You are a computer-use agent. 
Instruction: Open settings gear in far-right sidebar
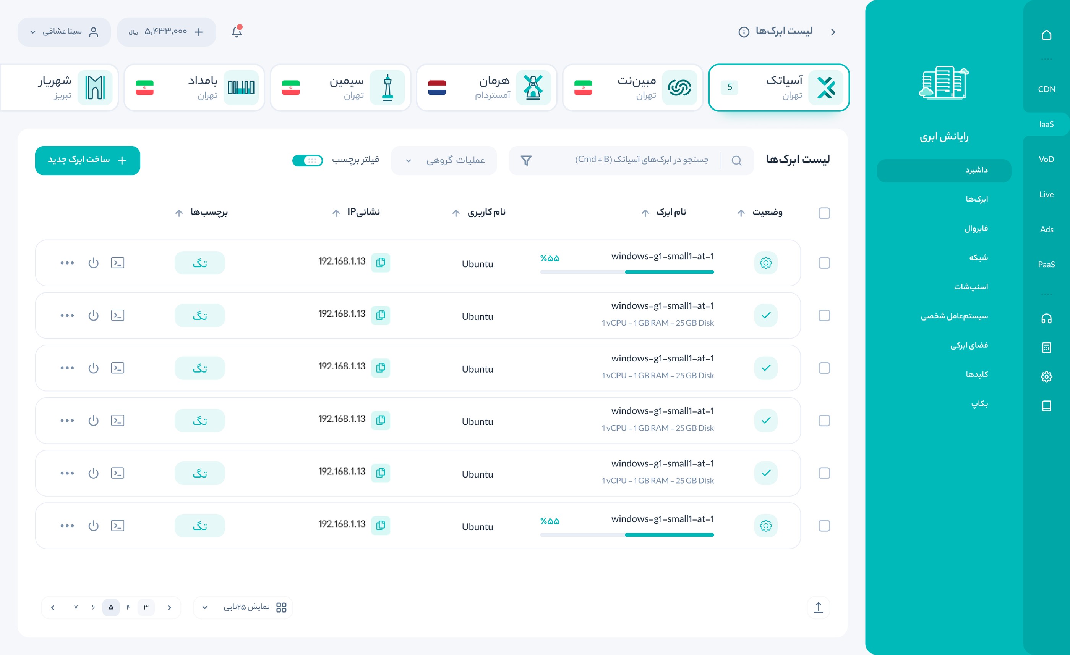pos(1046,376)
